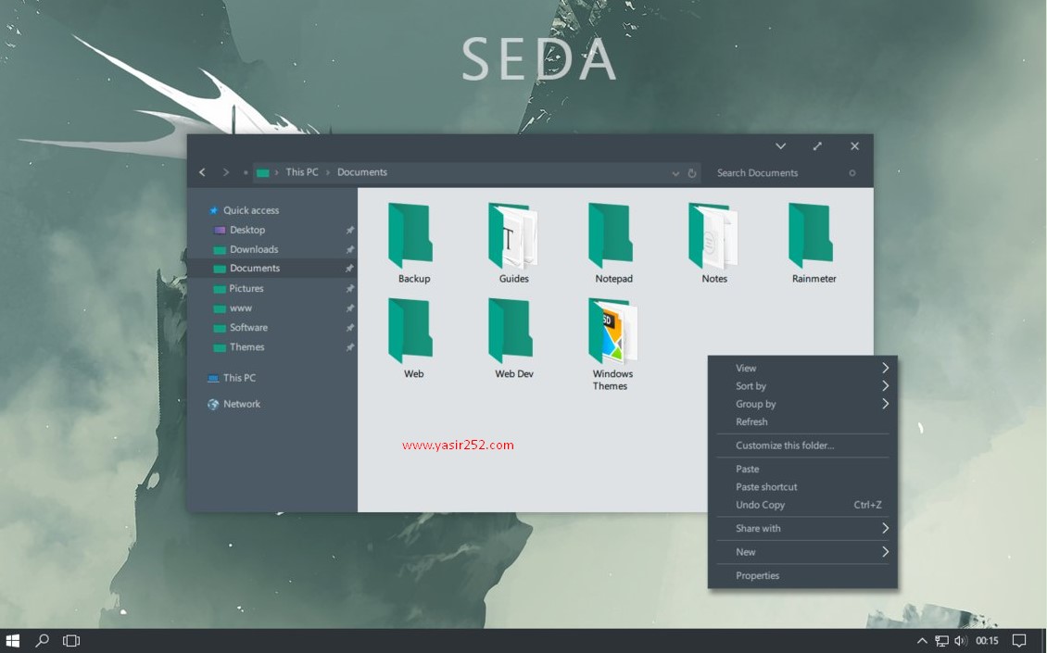This screenshot has height=653, width=1047.
Task: Unpin Pictures from Quick access
Action: click(x=350, y=288)
